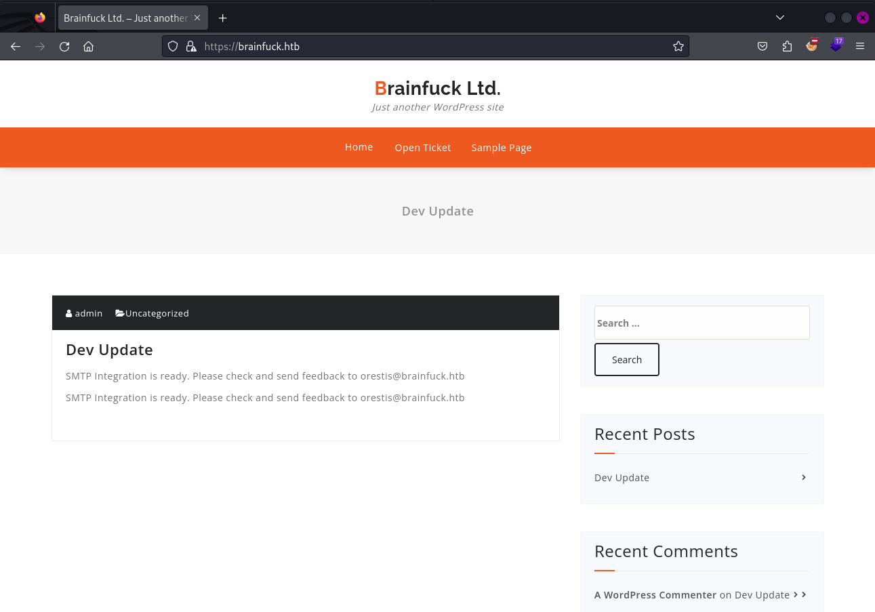This screenshot has height=612, width=875.
Task: Click A WordPress Commenter link
Action: coord(655,595)
